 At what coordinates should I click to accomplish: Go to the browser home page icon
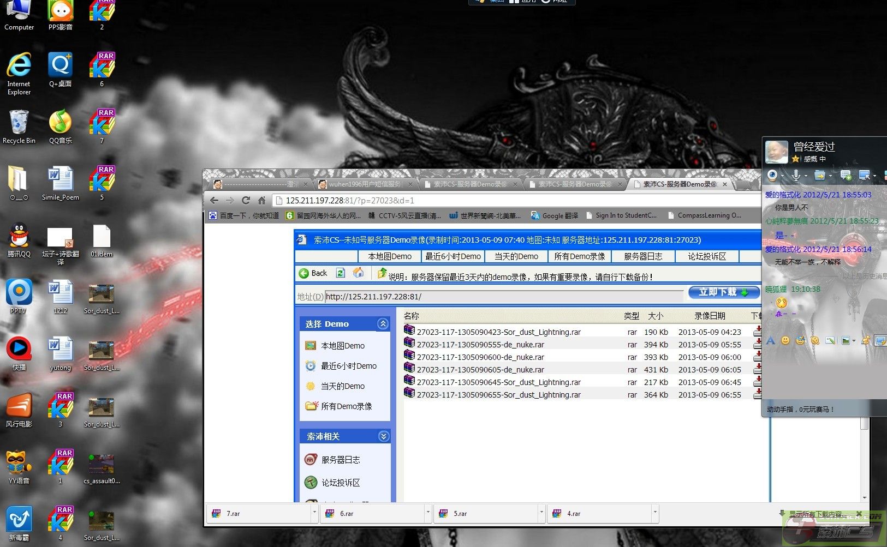coord(261,201)
